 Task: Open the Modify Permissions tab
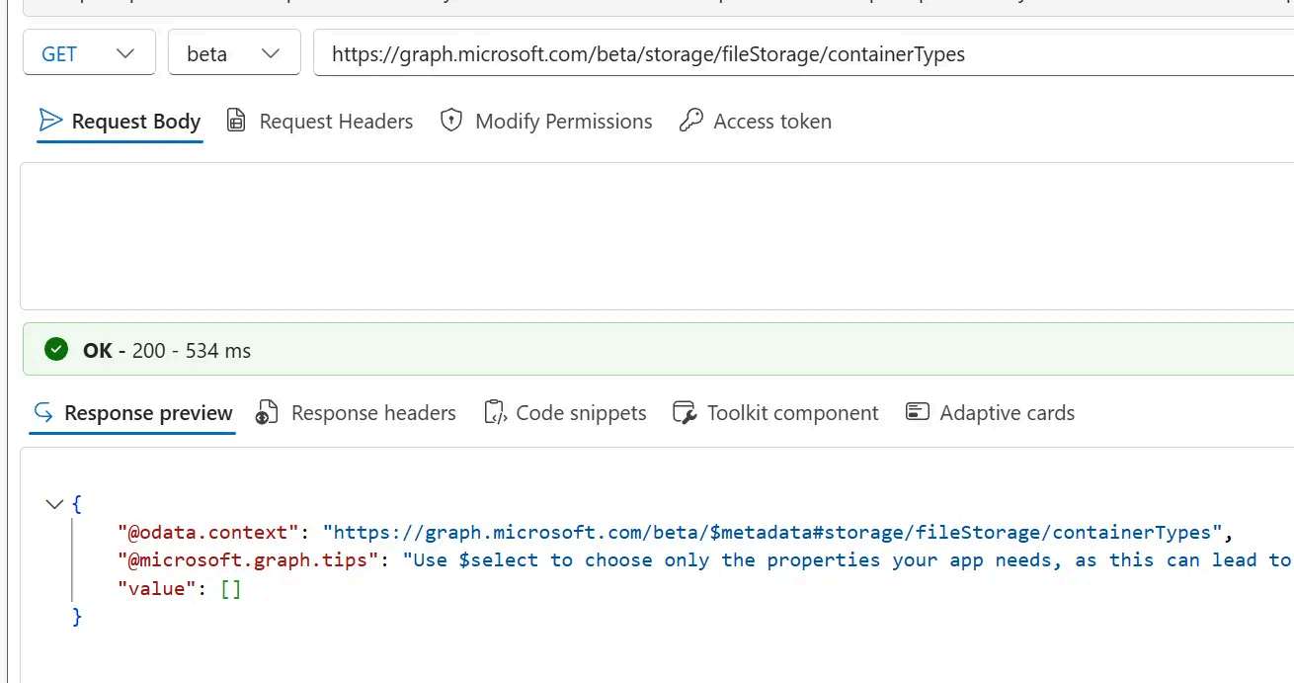click(546, 122)
